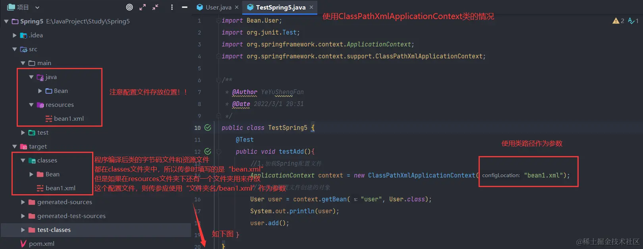Click line number 10 in gutter
Image resolution: width=643 pixels, height=249 pixels.
(197, 128)
